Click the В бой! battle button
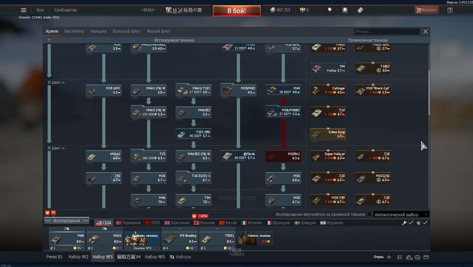Image resolution: width=473 pixels, height=267 pixels. tap(237, 11)
